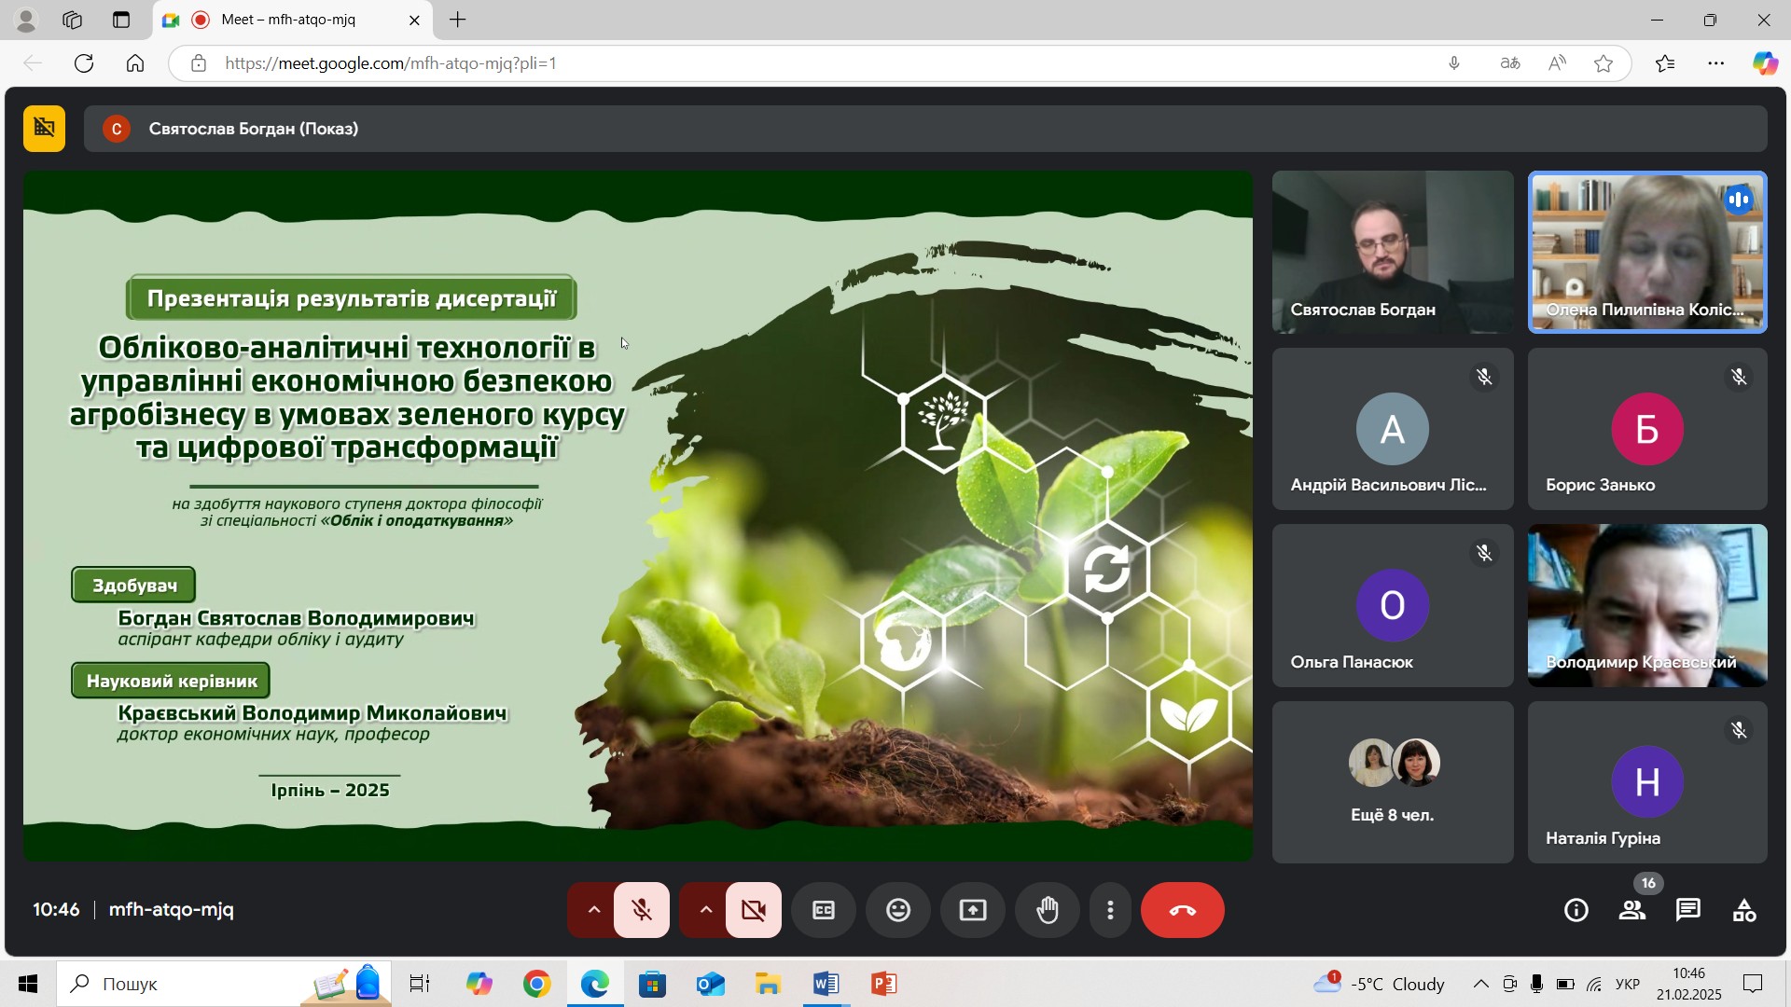Open the Windows Start menu
1791x1007 pixels.
point(28,984)
